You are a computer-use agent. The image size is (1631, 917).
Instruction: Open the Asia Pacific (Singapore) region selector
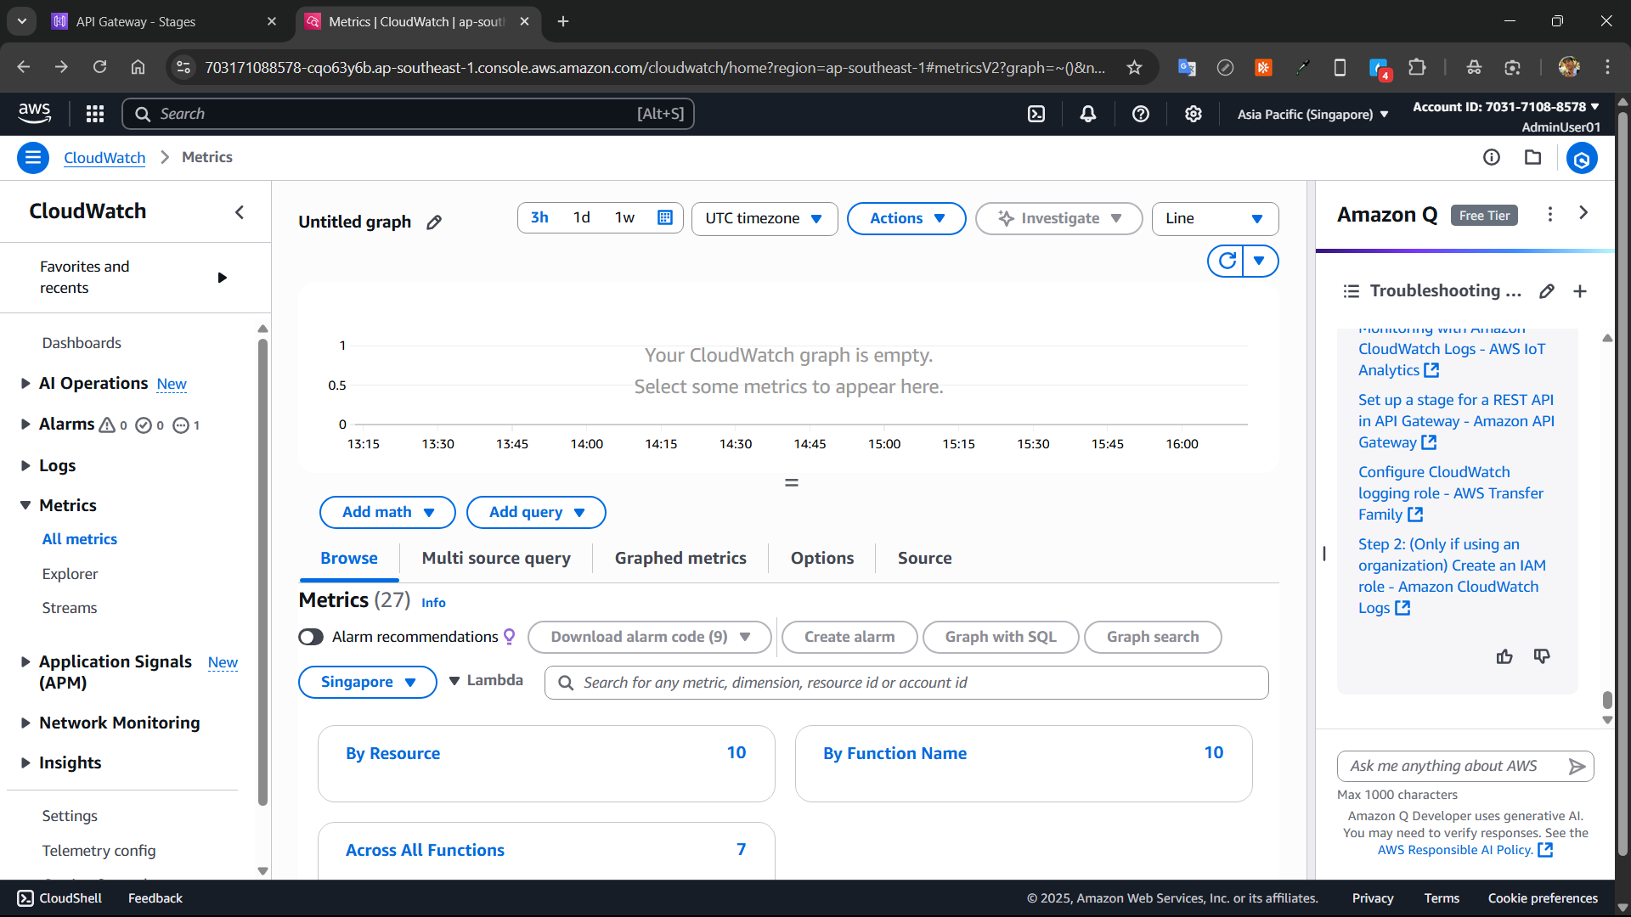(x=1312, y=114)
